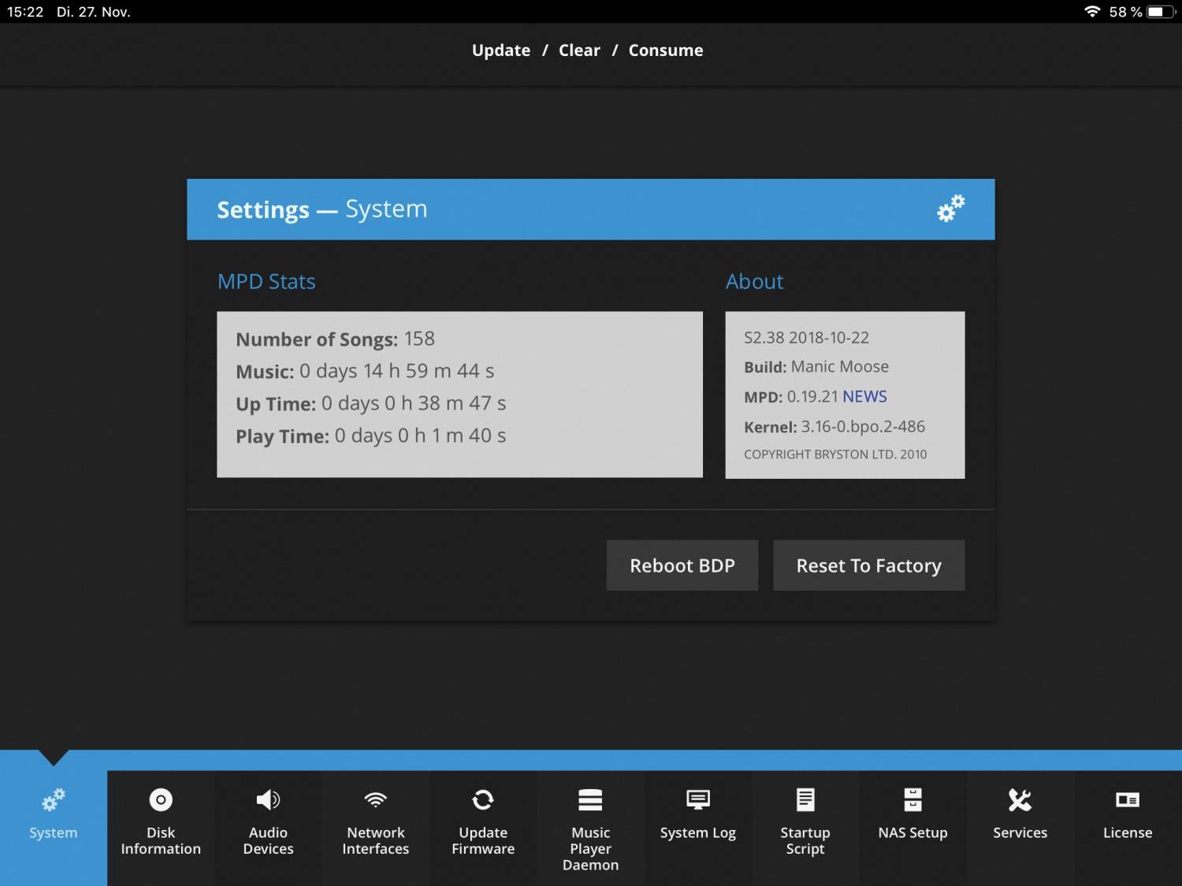The height and width of the screenshot is (886, 1182).
Task: Open Network Interfaces wifi icon
Action: point(376,800)
